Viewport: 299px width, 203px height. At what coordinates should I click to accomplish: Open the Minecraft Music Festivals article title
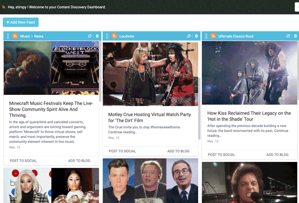point(51,109)
